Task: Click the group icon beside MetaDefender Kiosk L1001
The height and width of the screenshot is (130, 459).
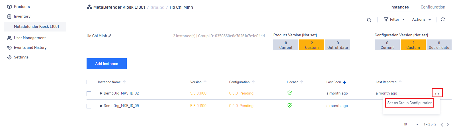Action: pyautogui.click(x=89, y=7)
